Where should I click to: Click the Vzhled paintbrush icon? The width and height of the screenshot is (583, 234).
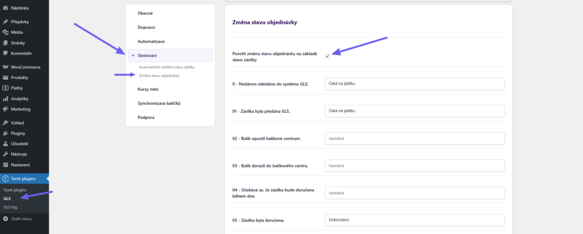tap(5, 123)
